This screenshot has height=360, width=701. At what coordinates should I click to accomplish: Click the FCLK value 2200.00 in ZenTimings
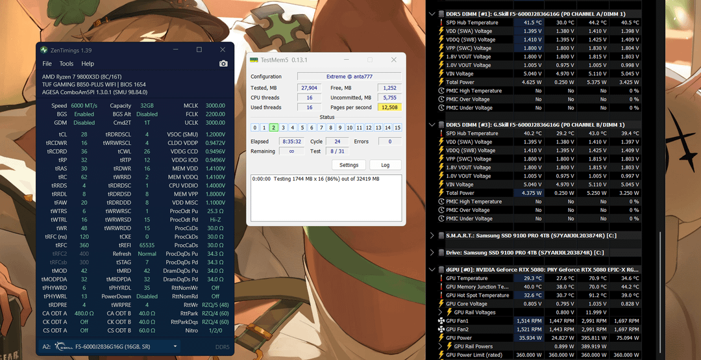215,114
